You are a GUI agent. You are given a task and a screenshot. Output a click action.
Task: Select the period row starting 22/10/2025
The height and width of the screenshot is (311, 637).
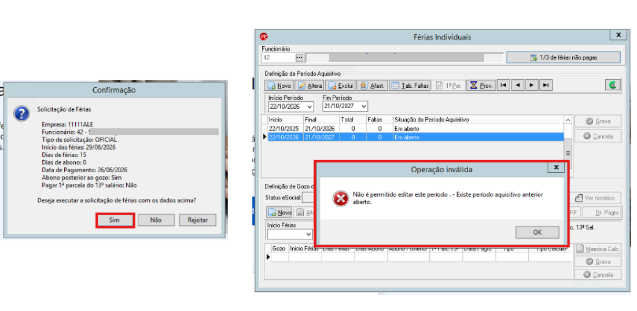click(415, 129)
